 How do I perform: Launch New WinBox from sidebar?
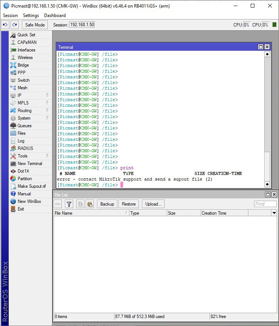tap(29, 201)
